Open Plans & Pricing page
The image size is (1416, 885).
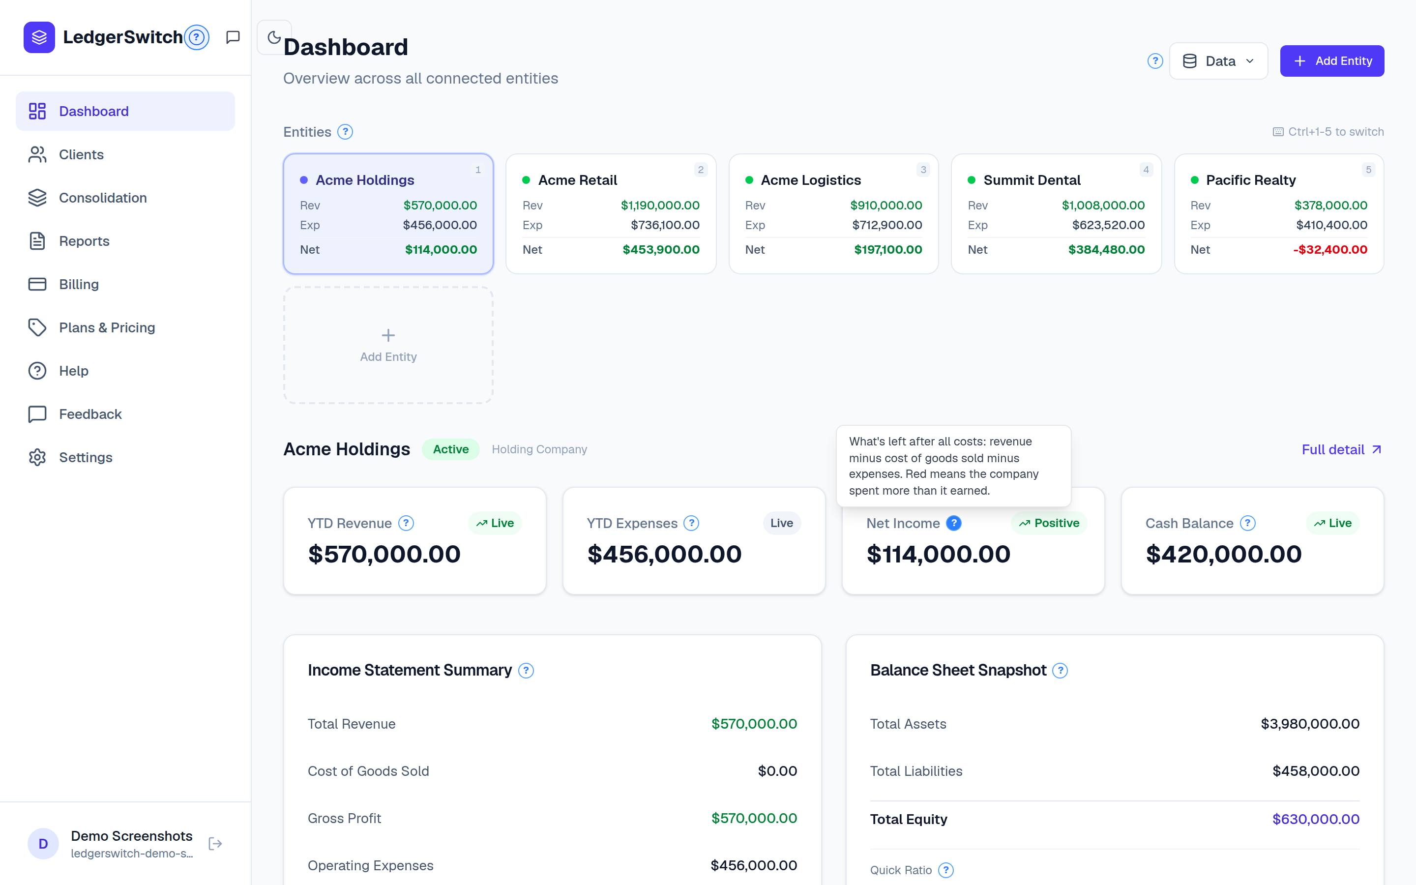[x=125, y=328]
